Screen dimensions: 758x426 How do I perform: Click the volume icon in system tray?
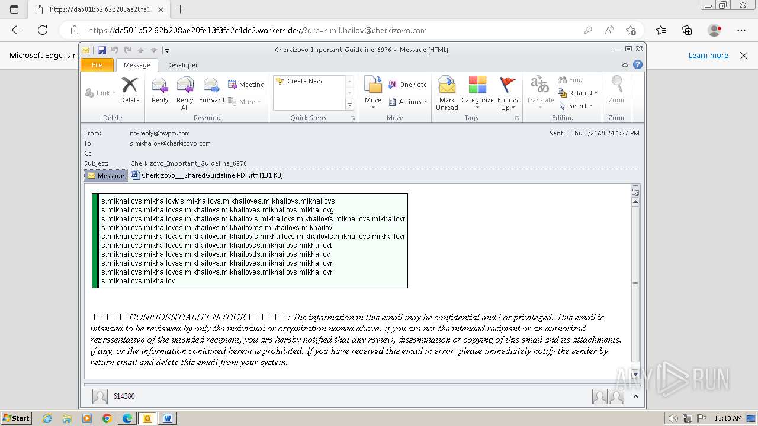[673, 418]
